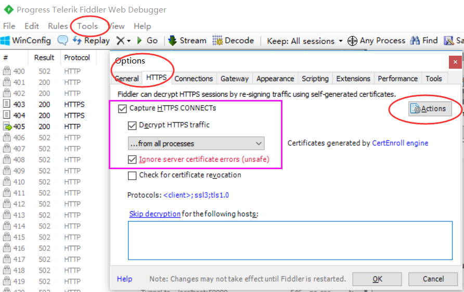Select session 415 lock icon

[x=7, y=237]
